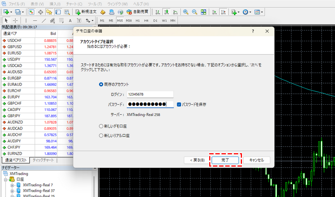Open the Strategy Tester magnifier icon
Viewport: 335px width, 197px height.
coord(67,12)
